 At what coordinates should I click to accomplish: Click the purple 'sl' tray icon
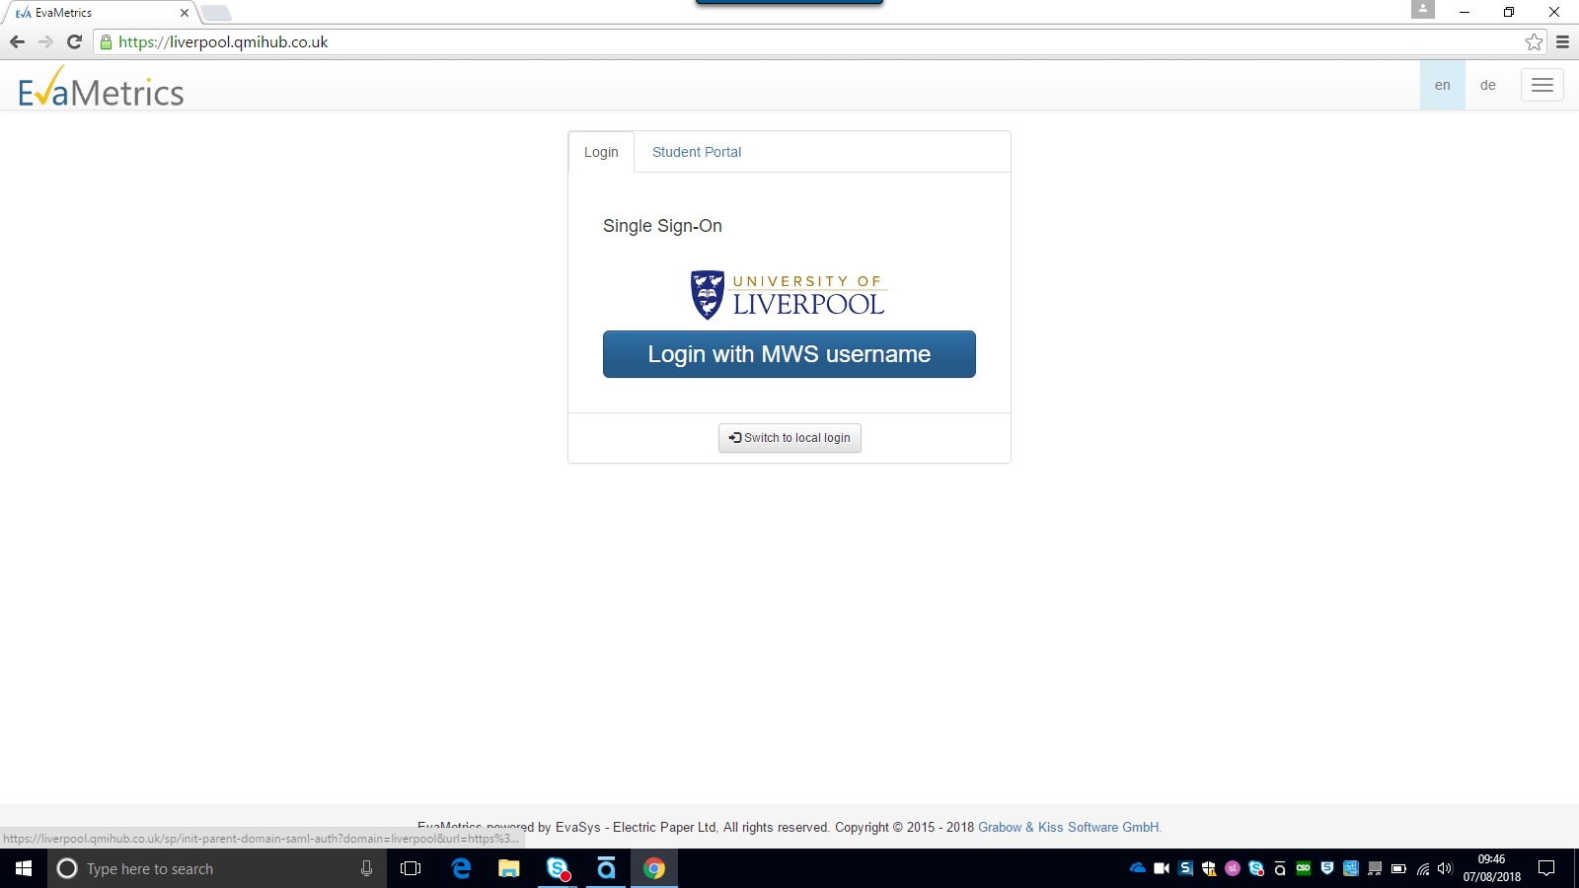pos(1233,868)
